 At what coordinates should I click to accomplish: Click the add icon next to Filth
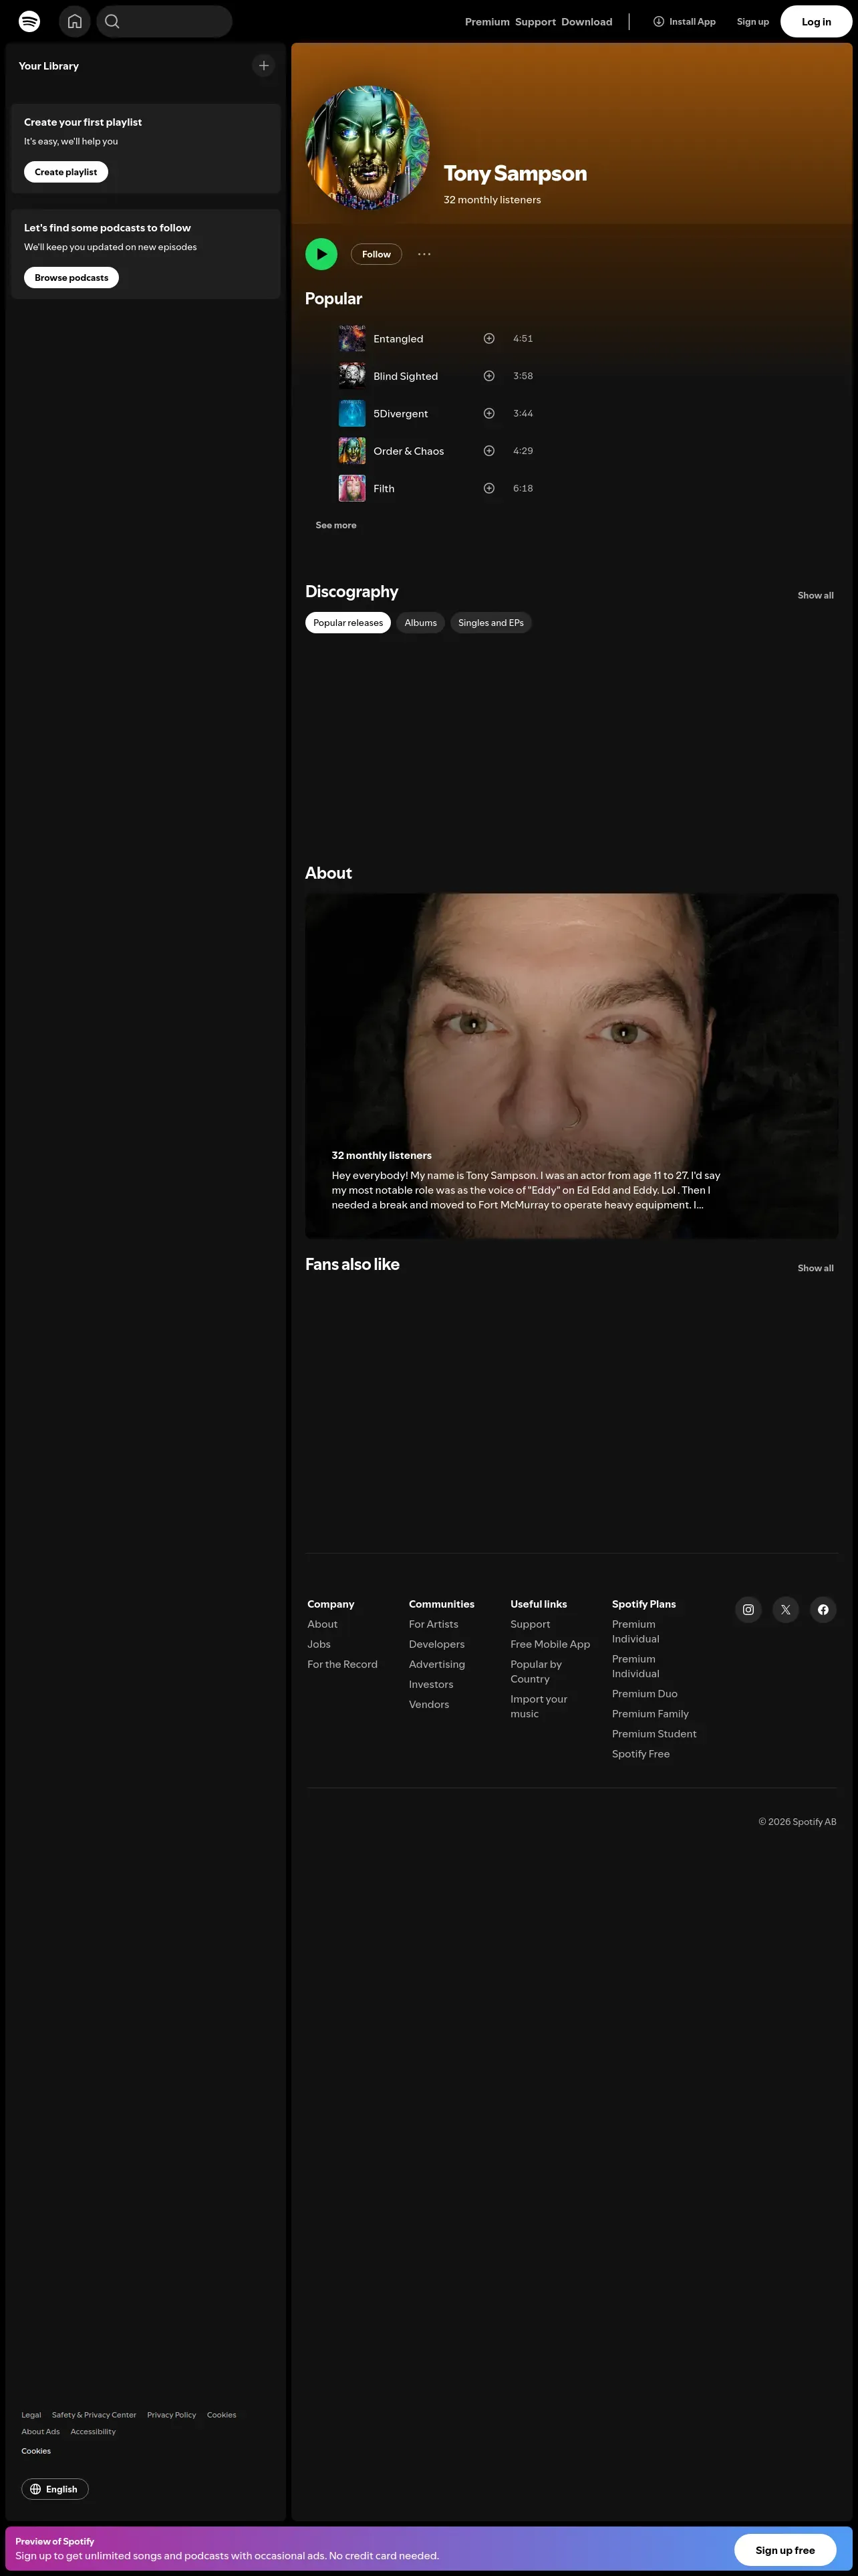(x=489, y=489)
